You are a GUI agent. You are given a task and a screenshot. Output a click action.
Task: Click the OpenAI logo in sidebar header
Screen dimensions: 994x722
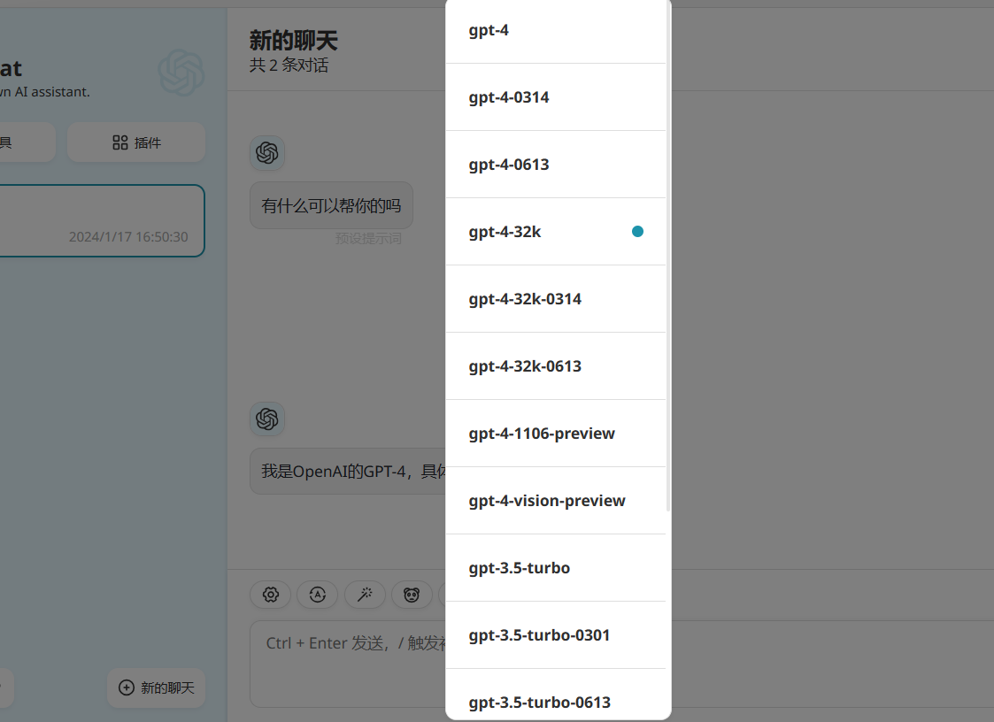[181, 73]
